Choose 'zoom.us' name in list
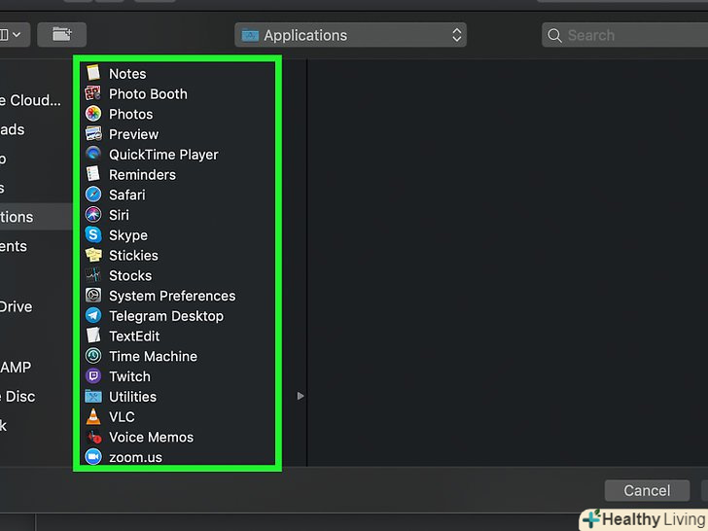 pyautogui.click(x=135, y=457)
